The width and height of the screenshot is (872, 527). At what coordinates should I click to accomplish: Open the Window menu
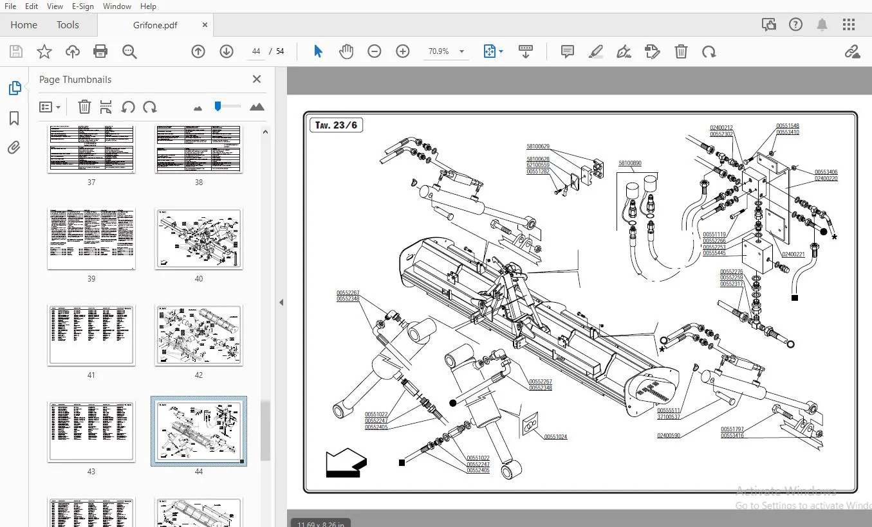(x=117, y=6)
